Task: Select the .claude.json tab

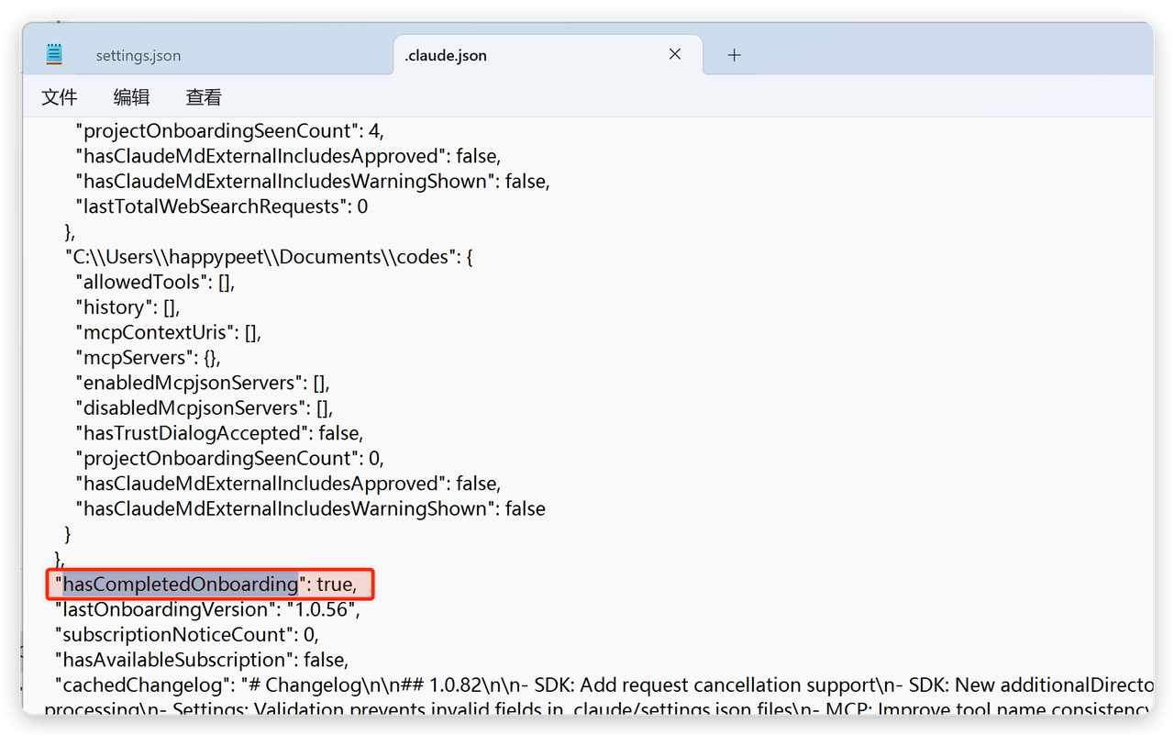Action: 446,56
